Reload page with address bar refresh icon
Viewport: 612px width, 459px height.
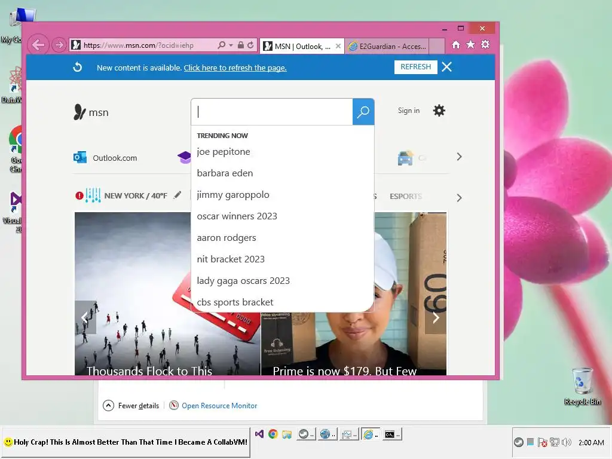click(x=250, y=45)
